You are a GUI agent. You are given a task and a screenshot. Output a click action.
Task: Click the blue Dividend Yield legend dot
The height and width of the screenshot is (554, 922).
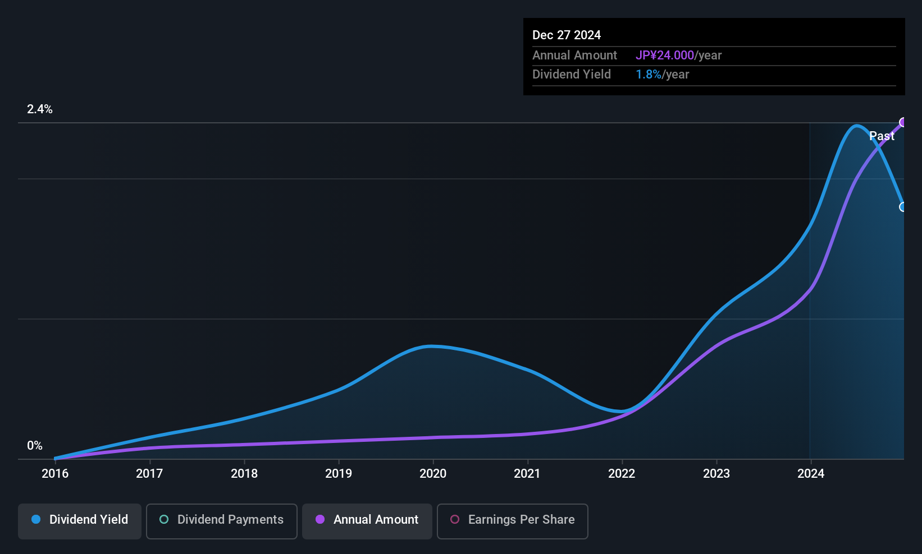[x=36, y=519]
